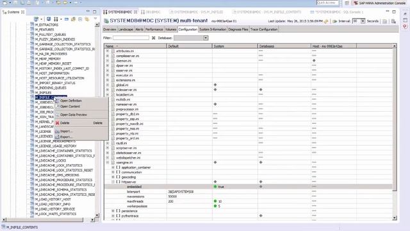This screenshot has width=410, height=231.
Task: Click the Quick Access search field
Action: 327,3
